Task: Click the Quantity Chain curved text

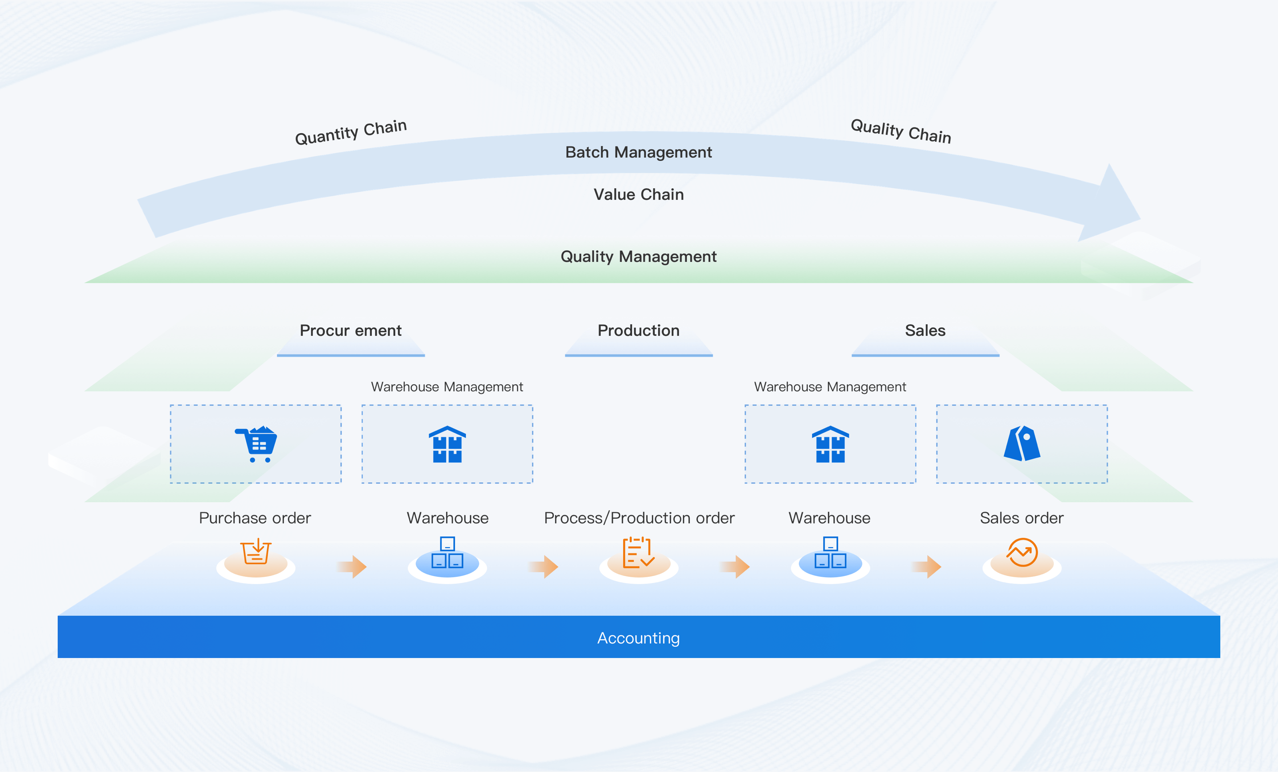Action: [351, 132]
